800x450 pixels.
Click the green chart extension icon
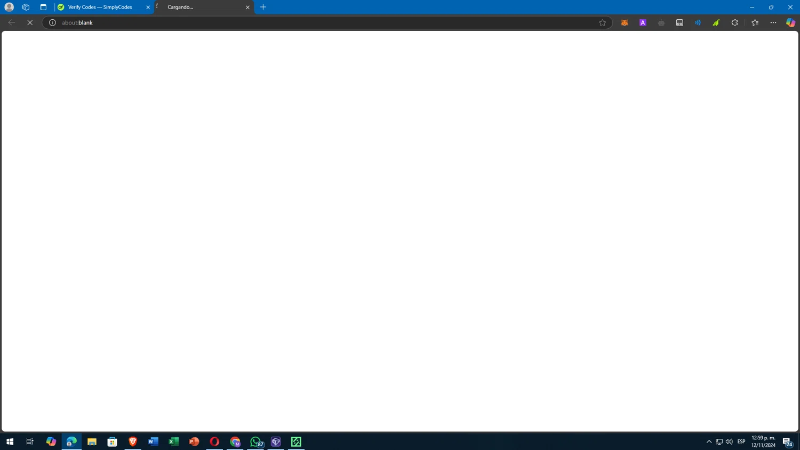pos(716,23)
